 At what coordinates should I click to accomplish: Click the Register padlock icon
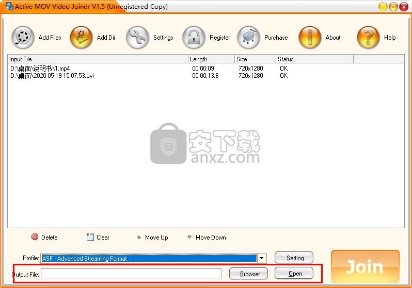tap(194, 38)
